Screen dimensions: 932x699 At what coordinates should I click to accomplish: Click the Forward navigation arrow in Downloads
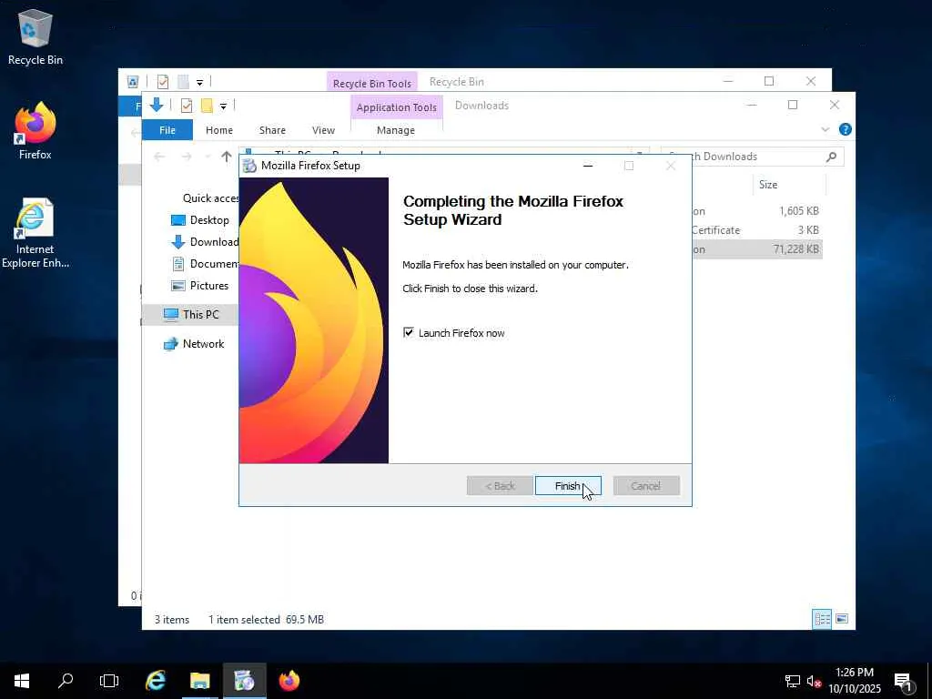[x=187, y=157]
